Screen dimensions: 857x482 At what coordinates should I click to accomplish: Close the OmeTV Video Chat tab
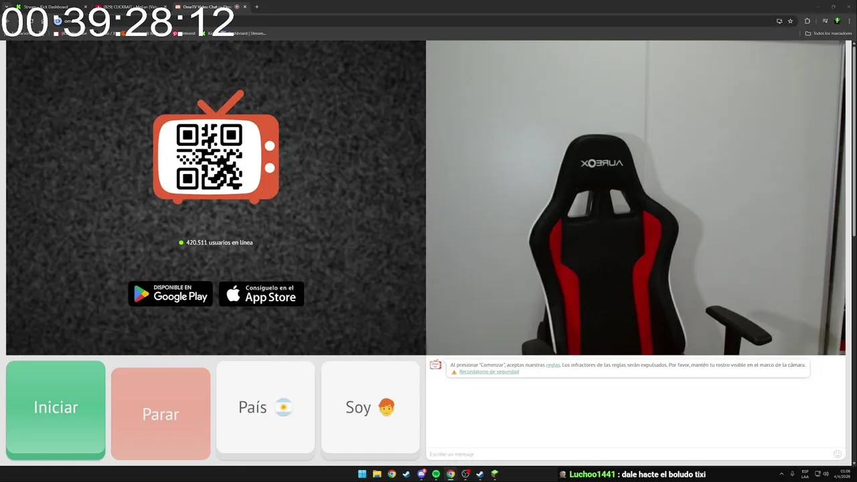coord(244,7)
